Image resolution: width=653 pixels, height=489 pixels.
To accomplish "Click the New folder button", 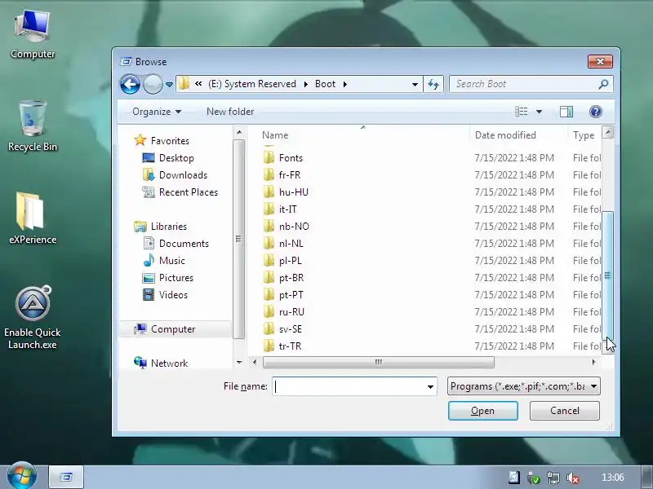I will (230, 112).
